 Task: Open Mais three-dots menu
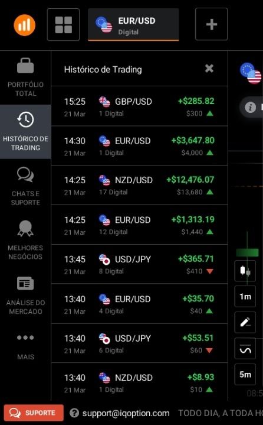[25, 346]
